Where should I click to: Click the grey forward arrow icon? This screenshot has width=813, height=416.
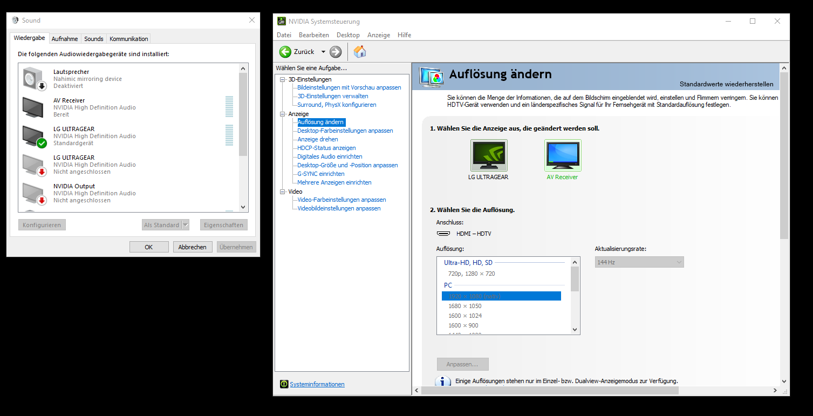[x=336, y=52]
